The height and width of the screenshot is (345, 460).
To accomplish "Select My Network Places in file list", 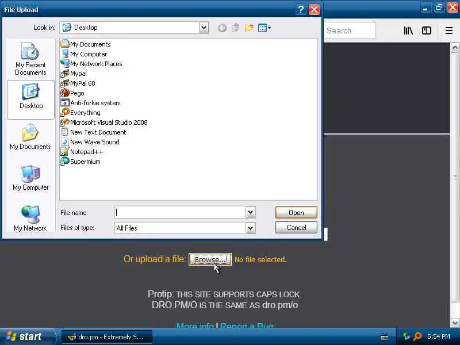I will pos(91,64).
